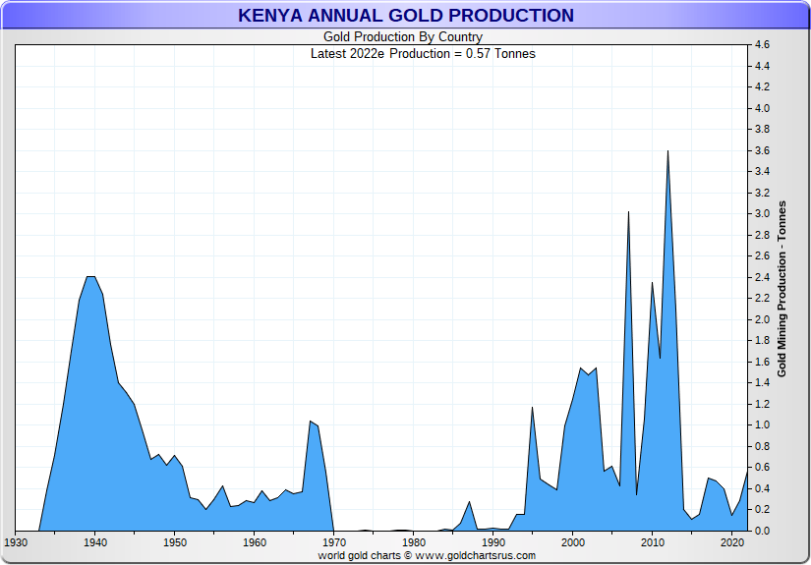Click the 1.0 value on the y-axis
This screenshot has height=565, width=811.
(763, 425)
